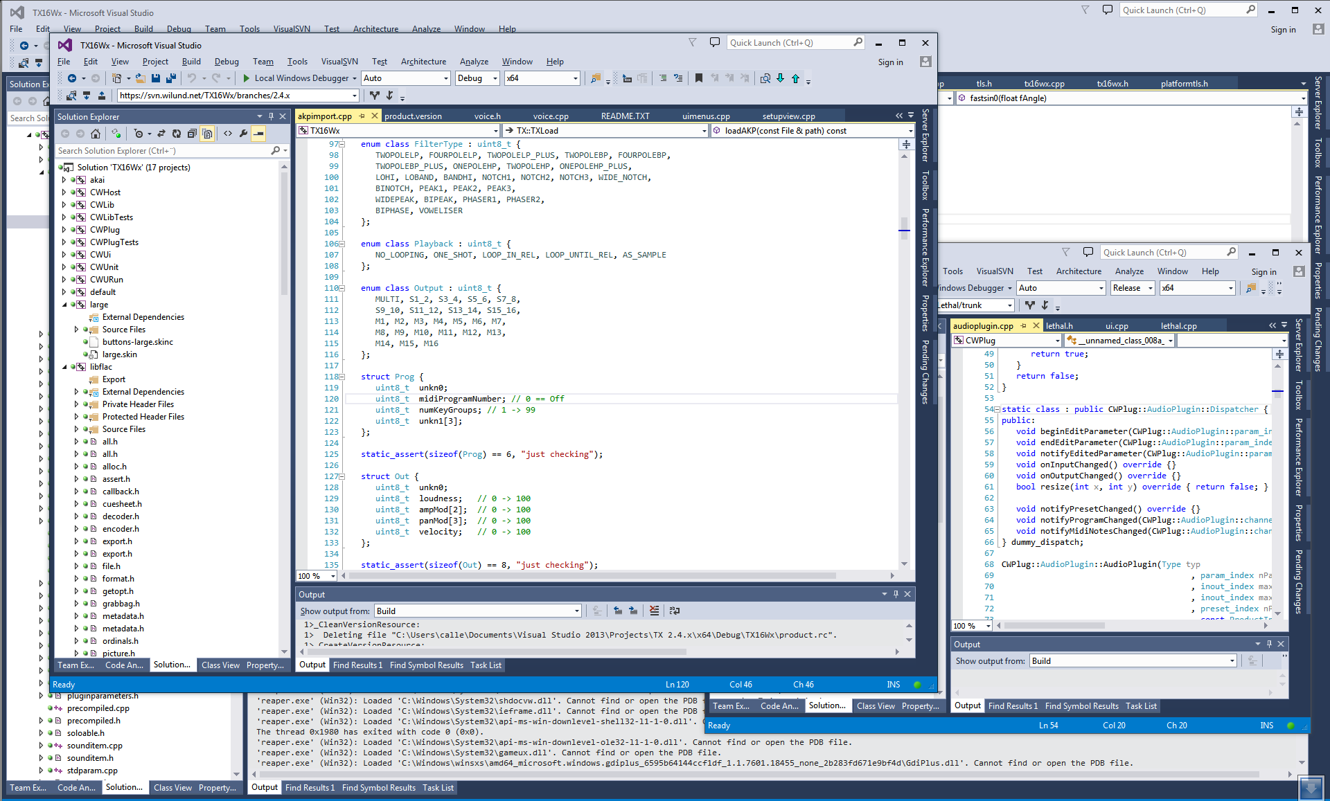Screen dimensions: 1330x801
Task: Open the loadAKP member dropdown
Action: [813, 130]
